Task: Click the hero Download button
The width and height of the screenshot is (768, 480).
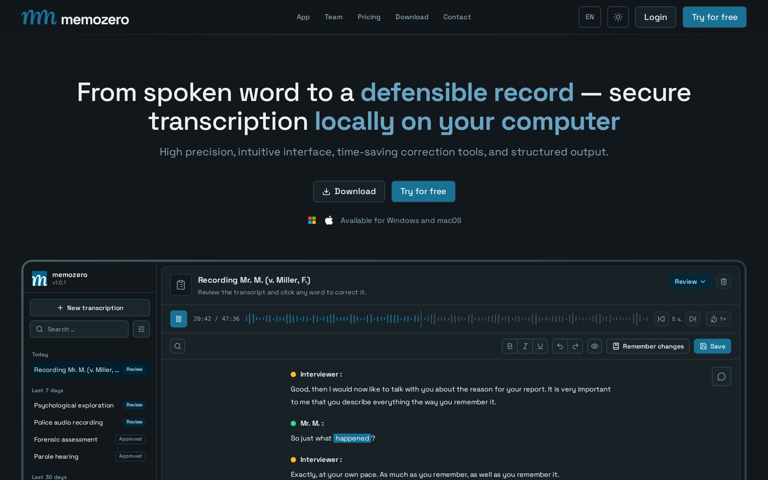Action: pyautogui.click(x=349, y=191)
